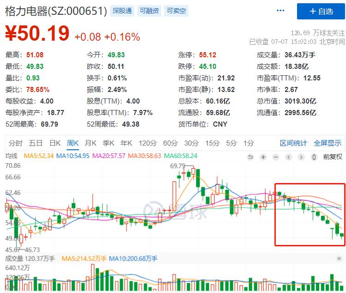
Task: Click the stock title 格力电器(SZ:000651)
Action: (56, 11)
